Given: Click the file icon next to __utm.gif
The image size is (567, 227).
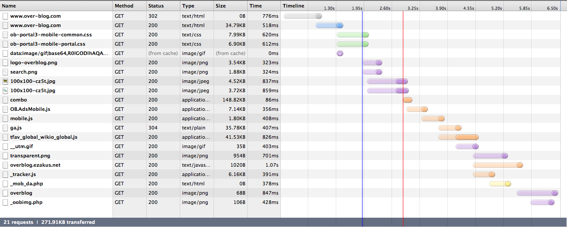Looking at the screenshot, I should point(5,146).
